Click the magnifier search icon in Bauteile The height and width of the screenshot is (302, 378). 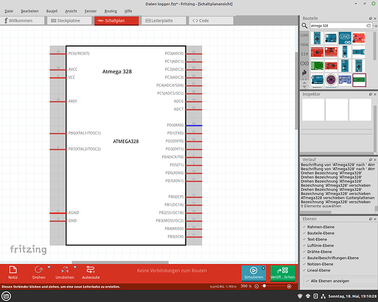click(x=305, y=26)
